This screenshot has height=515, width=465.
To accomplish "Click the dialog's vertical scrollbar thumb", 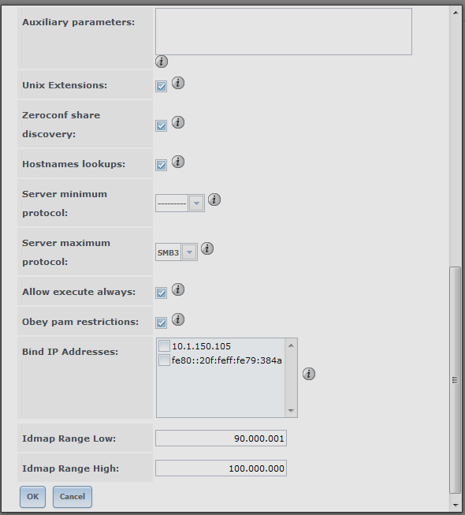I will pyautogui.click(x=455, y=379).
